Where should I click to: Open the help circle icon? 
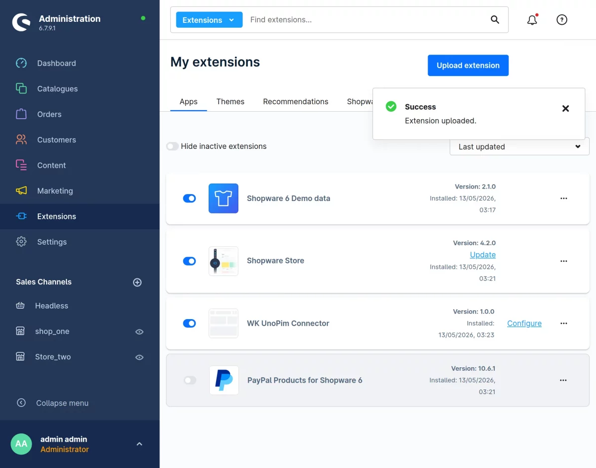562,20
